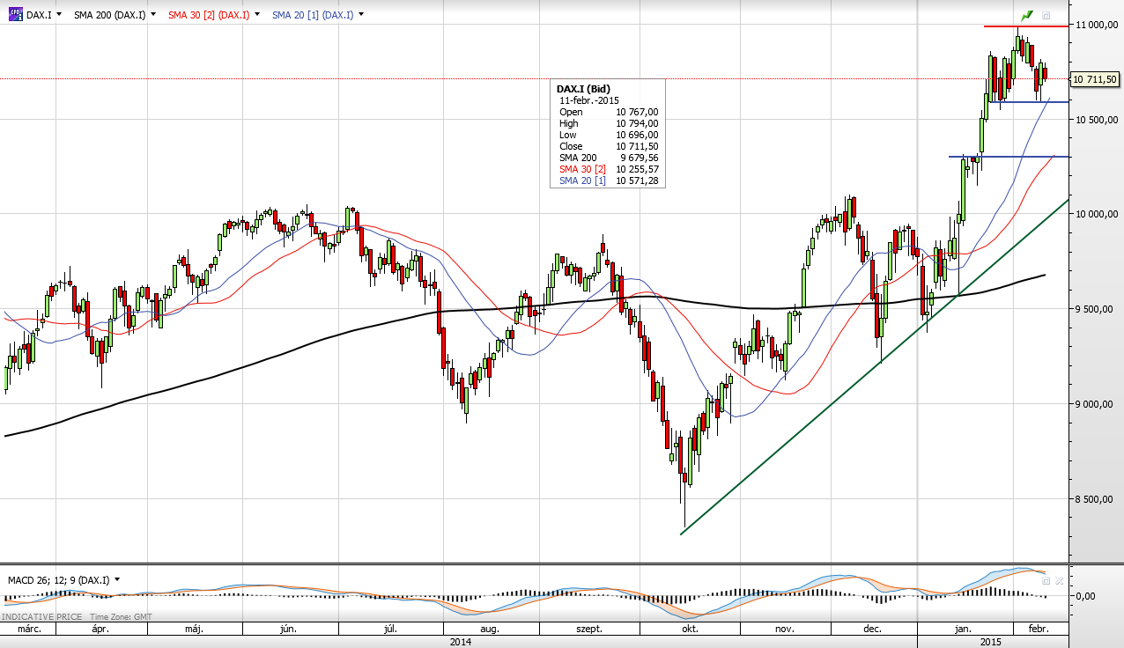Image resolution: width=1124 pixels, height=648 pixels.
Task: Click the green chart trend icon
Action: [x=1027, y=16]
